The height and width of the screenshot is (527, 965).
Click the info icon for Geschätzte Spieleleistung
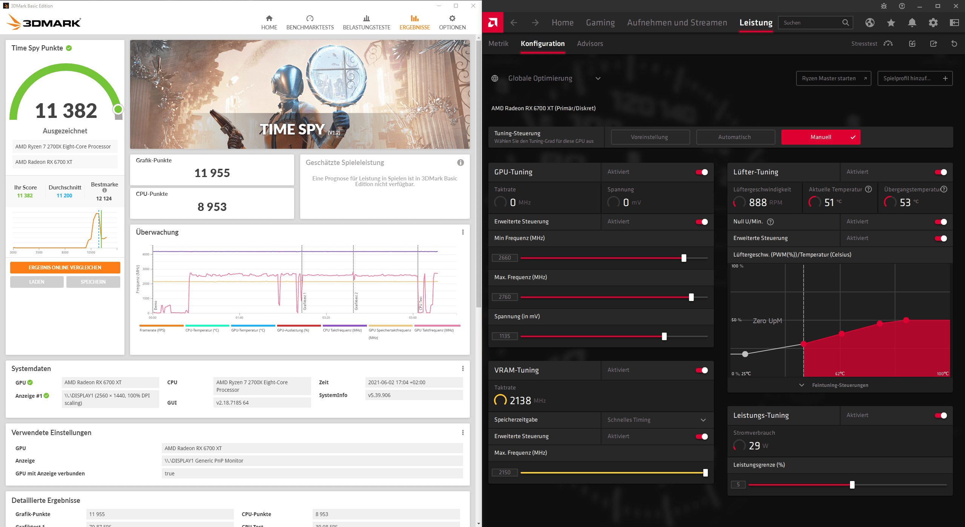[x=460, y=162]
